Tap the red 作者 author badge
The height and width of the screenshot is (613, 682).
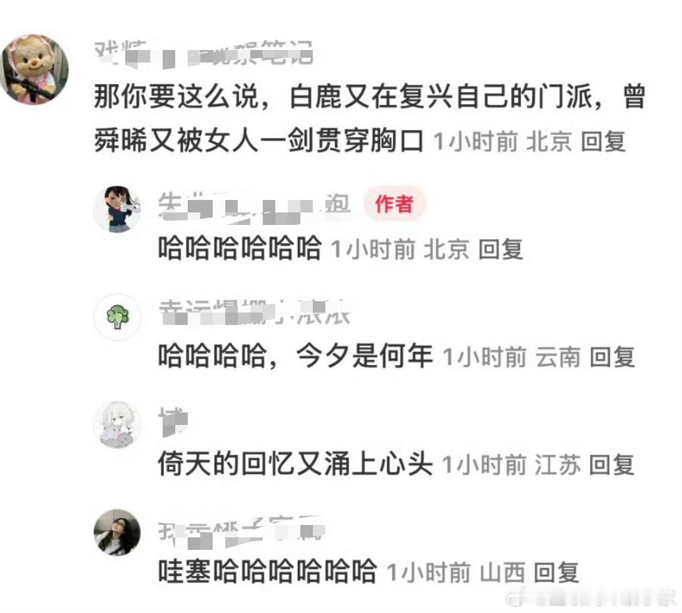(394, 204)
